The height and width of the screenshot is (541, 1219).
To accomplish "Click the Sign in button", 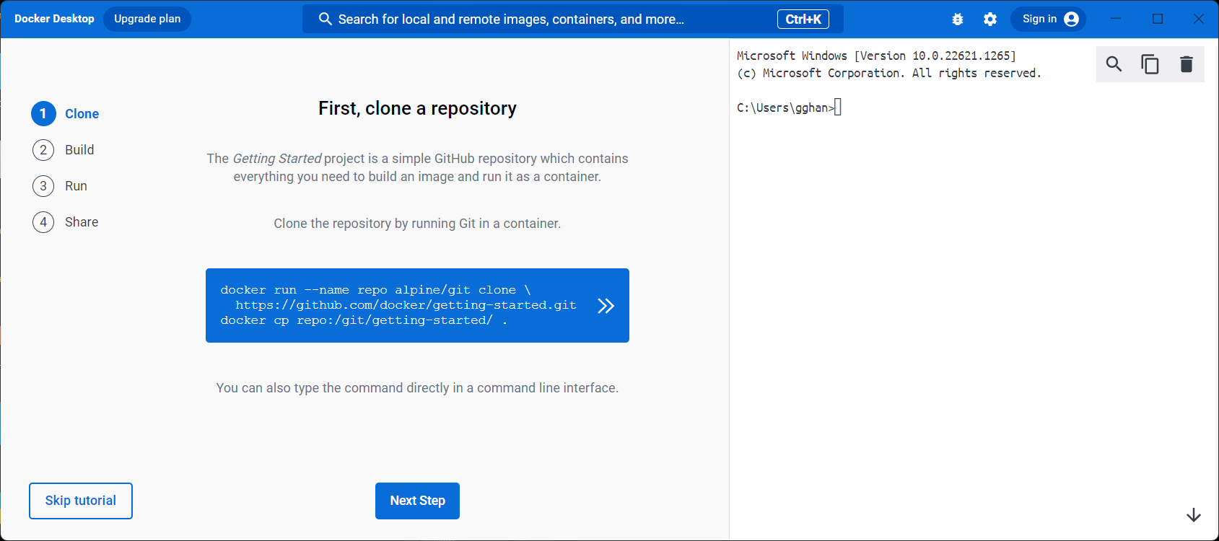I will 1039,19.
